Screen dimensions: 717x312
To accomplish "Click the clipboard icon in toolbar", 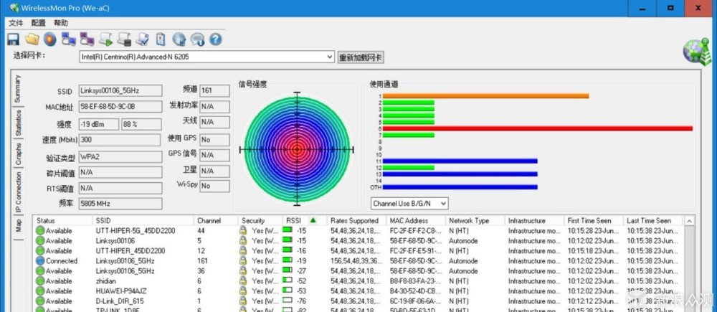I will pos(161,39).
